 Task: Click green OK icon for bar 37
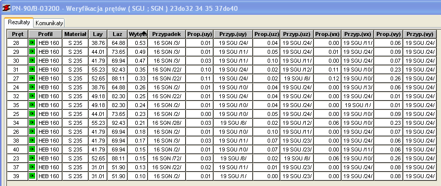click(x=32, y=167)
